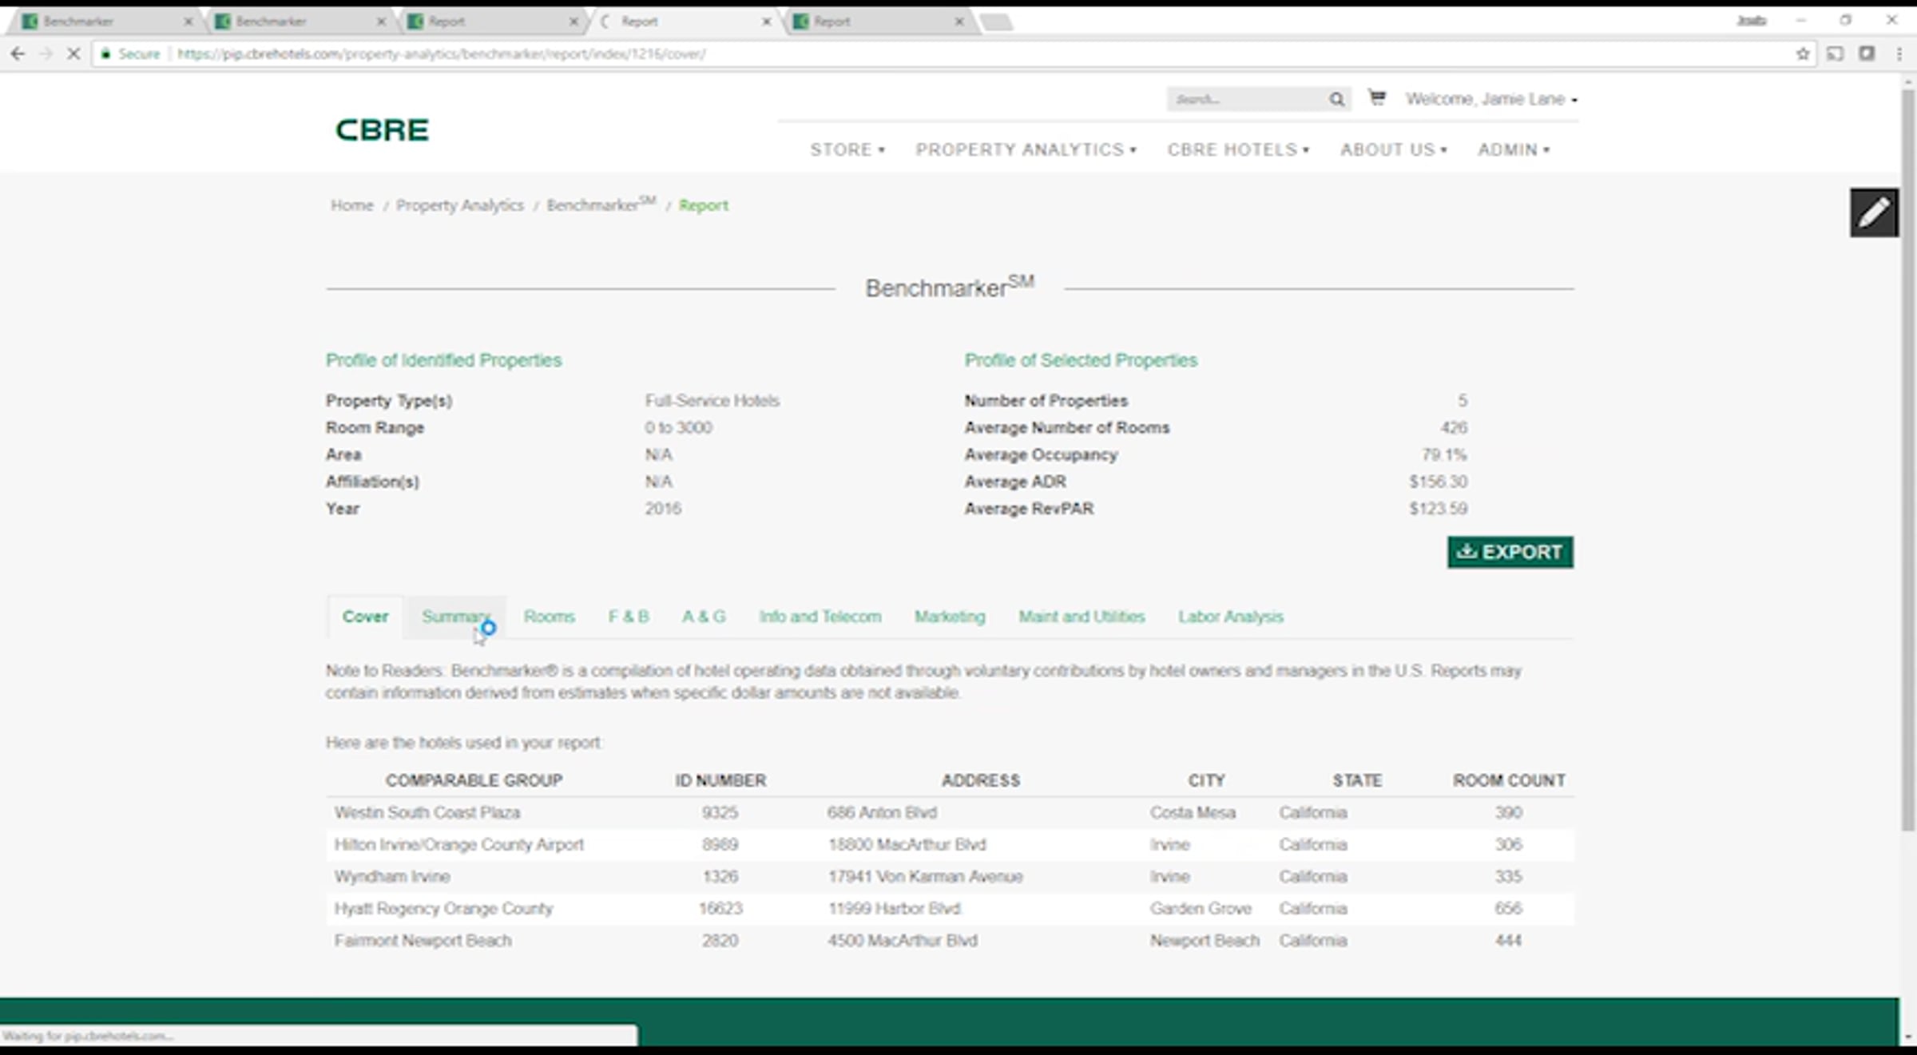Click the bookmark star icon

pyautogui.click(x=1803, y=54)
